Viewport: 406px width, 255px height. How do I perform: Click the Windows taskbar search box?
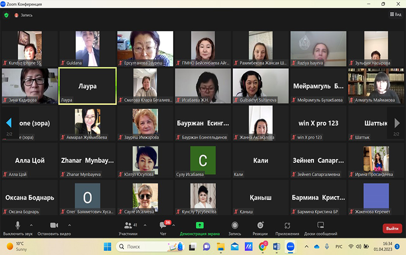click(146, 247)
